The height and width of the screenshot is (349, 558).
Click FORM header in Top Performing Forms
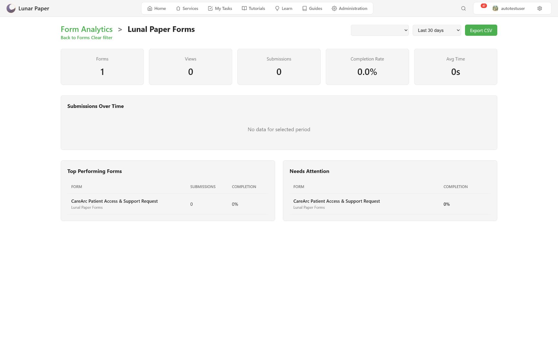pos(77,187)
